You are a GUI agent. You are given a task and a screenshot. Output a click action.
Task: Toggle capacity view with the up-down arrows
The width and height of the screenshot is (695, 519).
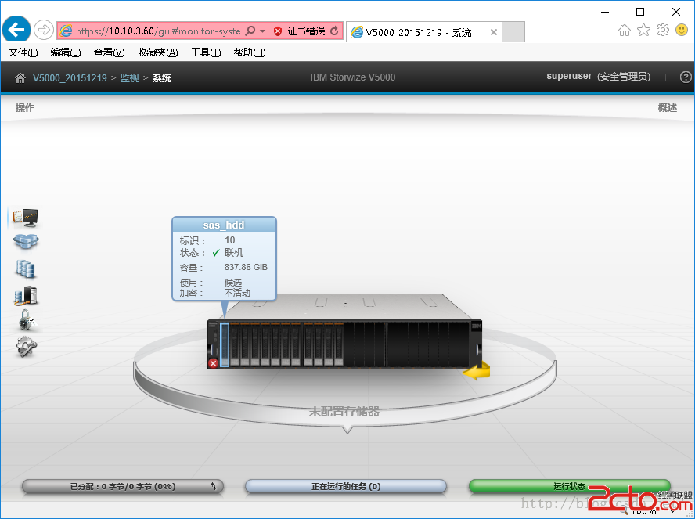(x=214, y=486)
